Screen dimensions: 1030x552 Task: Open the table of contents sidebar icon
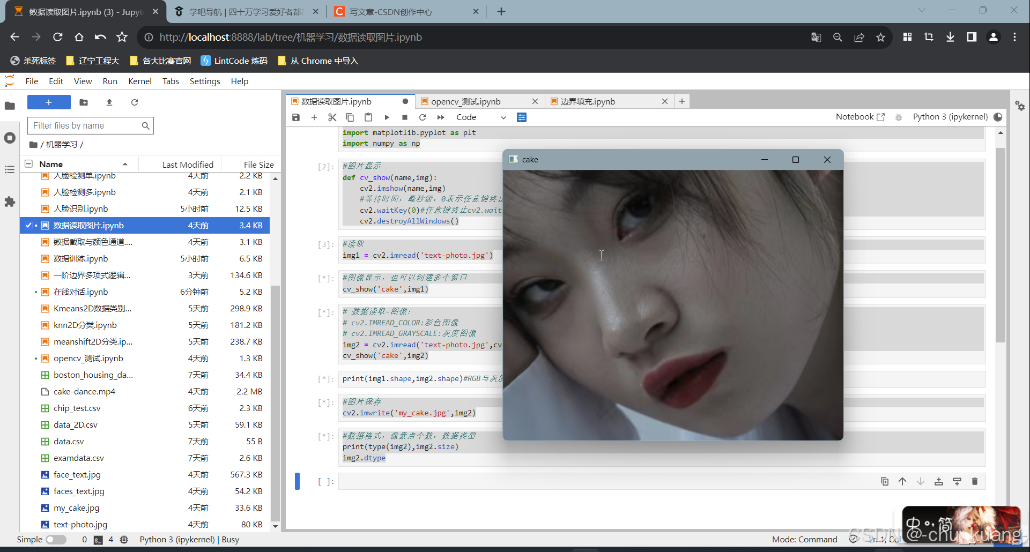click(x=10, y=169)
